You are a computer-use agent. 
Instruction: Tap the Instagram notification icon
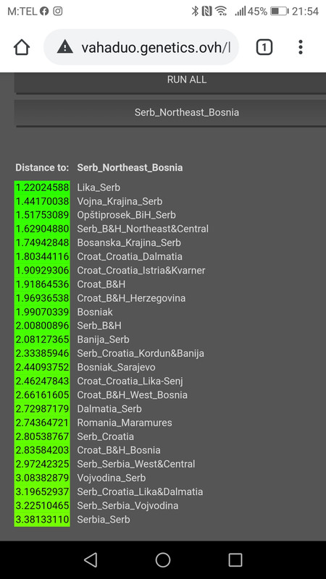(x=58, y=12)
